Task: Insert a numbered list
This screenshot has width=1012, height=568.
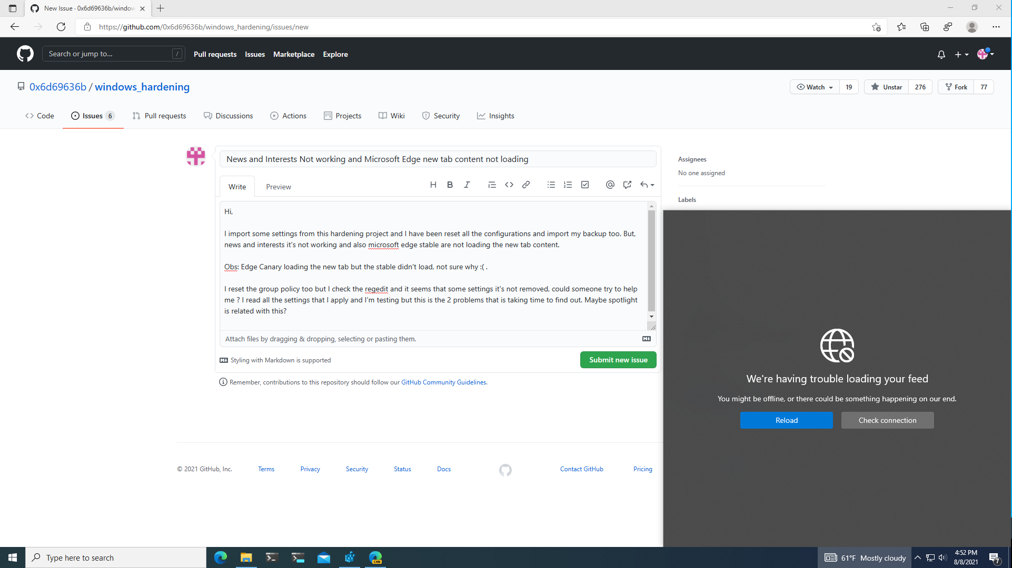Action: tap(568, 185)
